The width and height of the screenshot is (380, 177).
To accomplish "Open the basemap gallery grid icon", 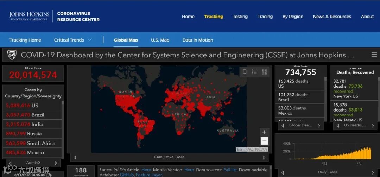I will [x=264, y=72].
